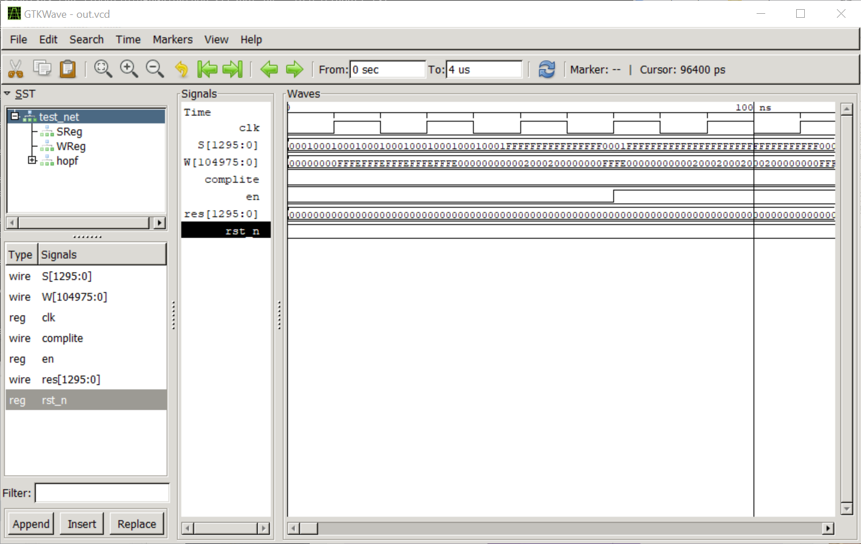Open the View menu

[x=216, y=40]
